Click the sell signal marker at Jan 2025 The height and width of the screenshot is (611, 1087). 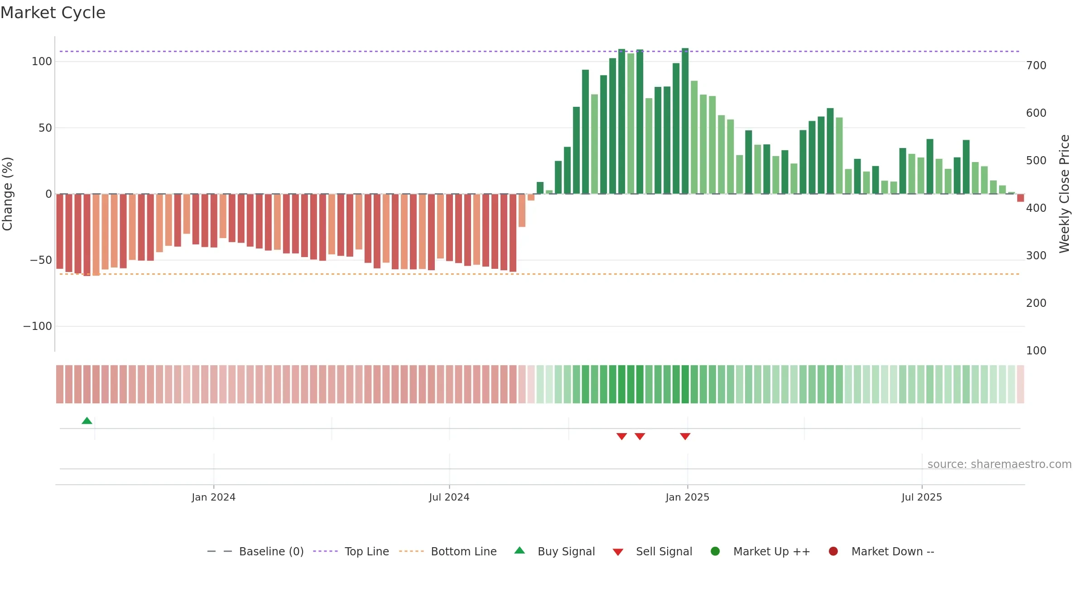coord(685,436)
